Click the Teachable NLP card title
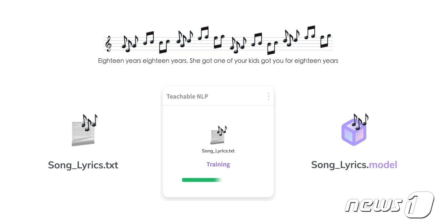The height and width of the screenshot is (222, 436). (187, 97)
